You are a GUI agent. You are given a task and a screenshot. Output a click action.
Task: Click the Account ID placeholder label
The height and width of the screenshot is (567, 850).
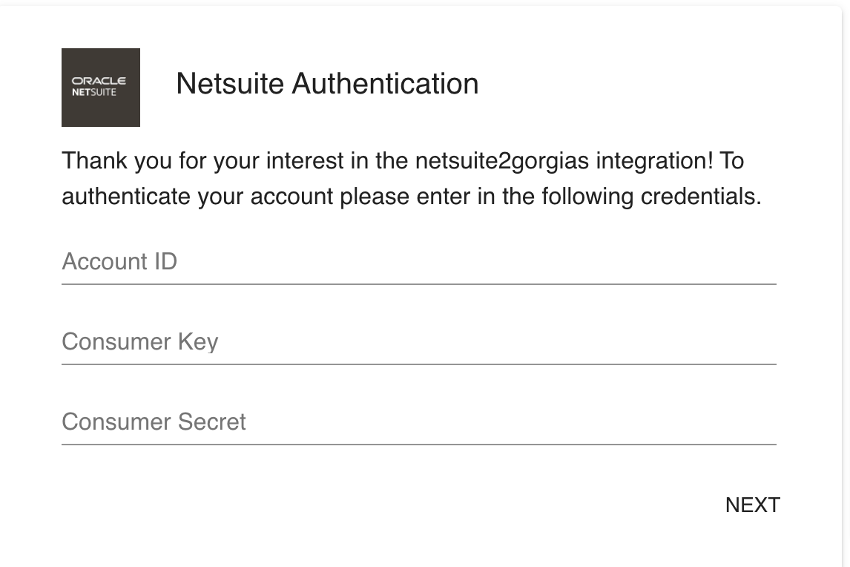[119, 261]
